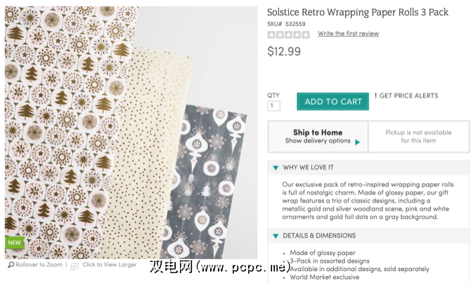Click the first review rating star

(271, 34)
